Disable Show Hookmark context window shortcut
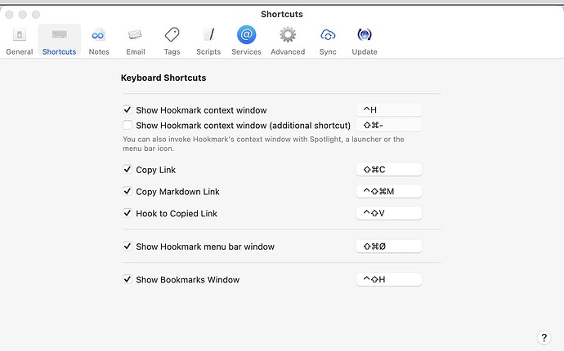Screen dimensions: 564x351 click(x=128, y=109)
